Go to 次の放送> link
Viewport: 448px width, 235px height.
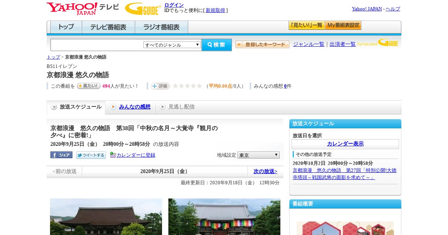pos(265,171)
